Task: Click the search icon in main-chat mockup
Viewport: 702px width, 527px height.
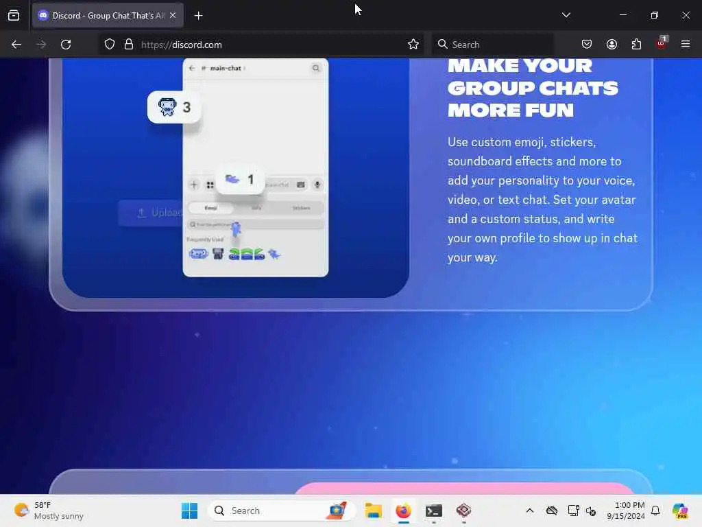Action: [316, 68]
